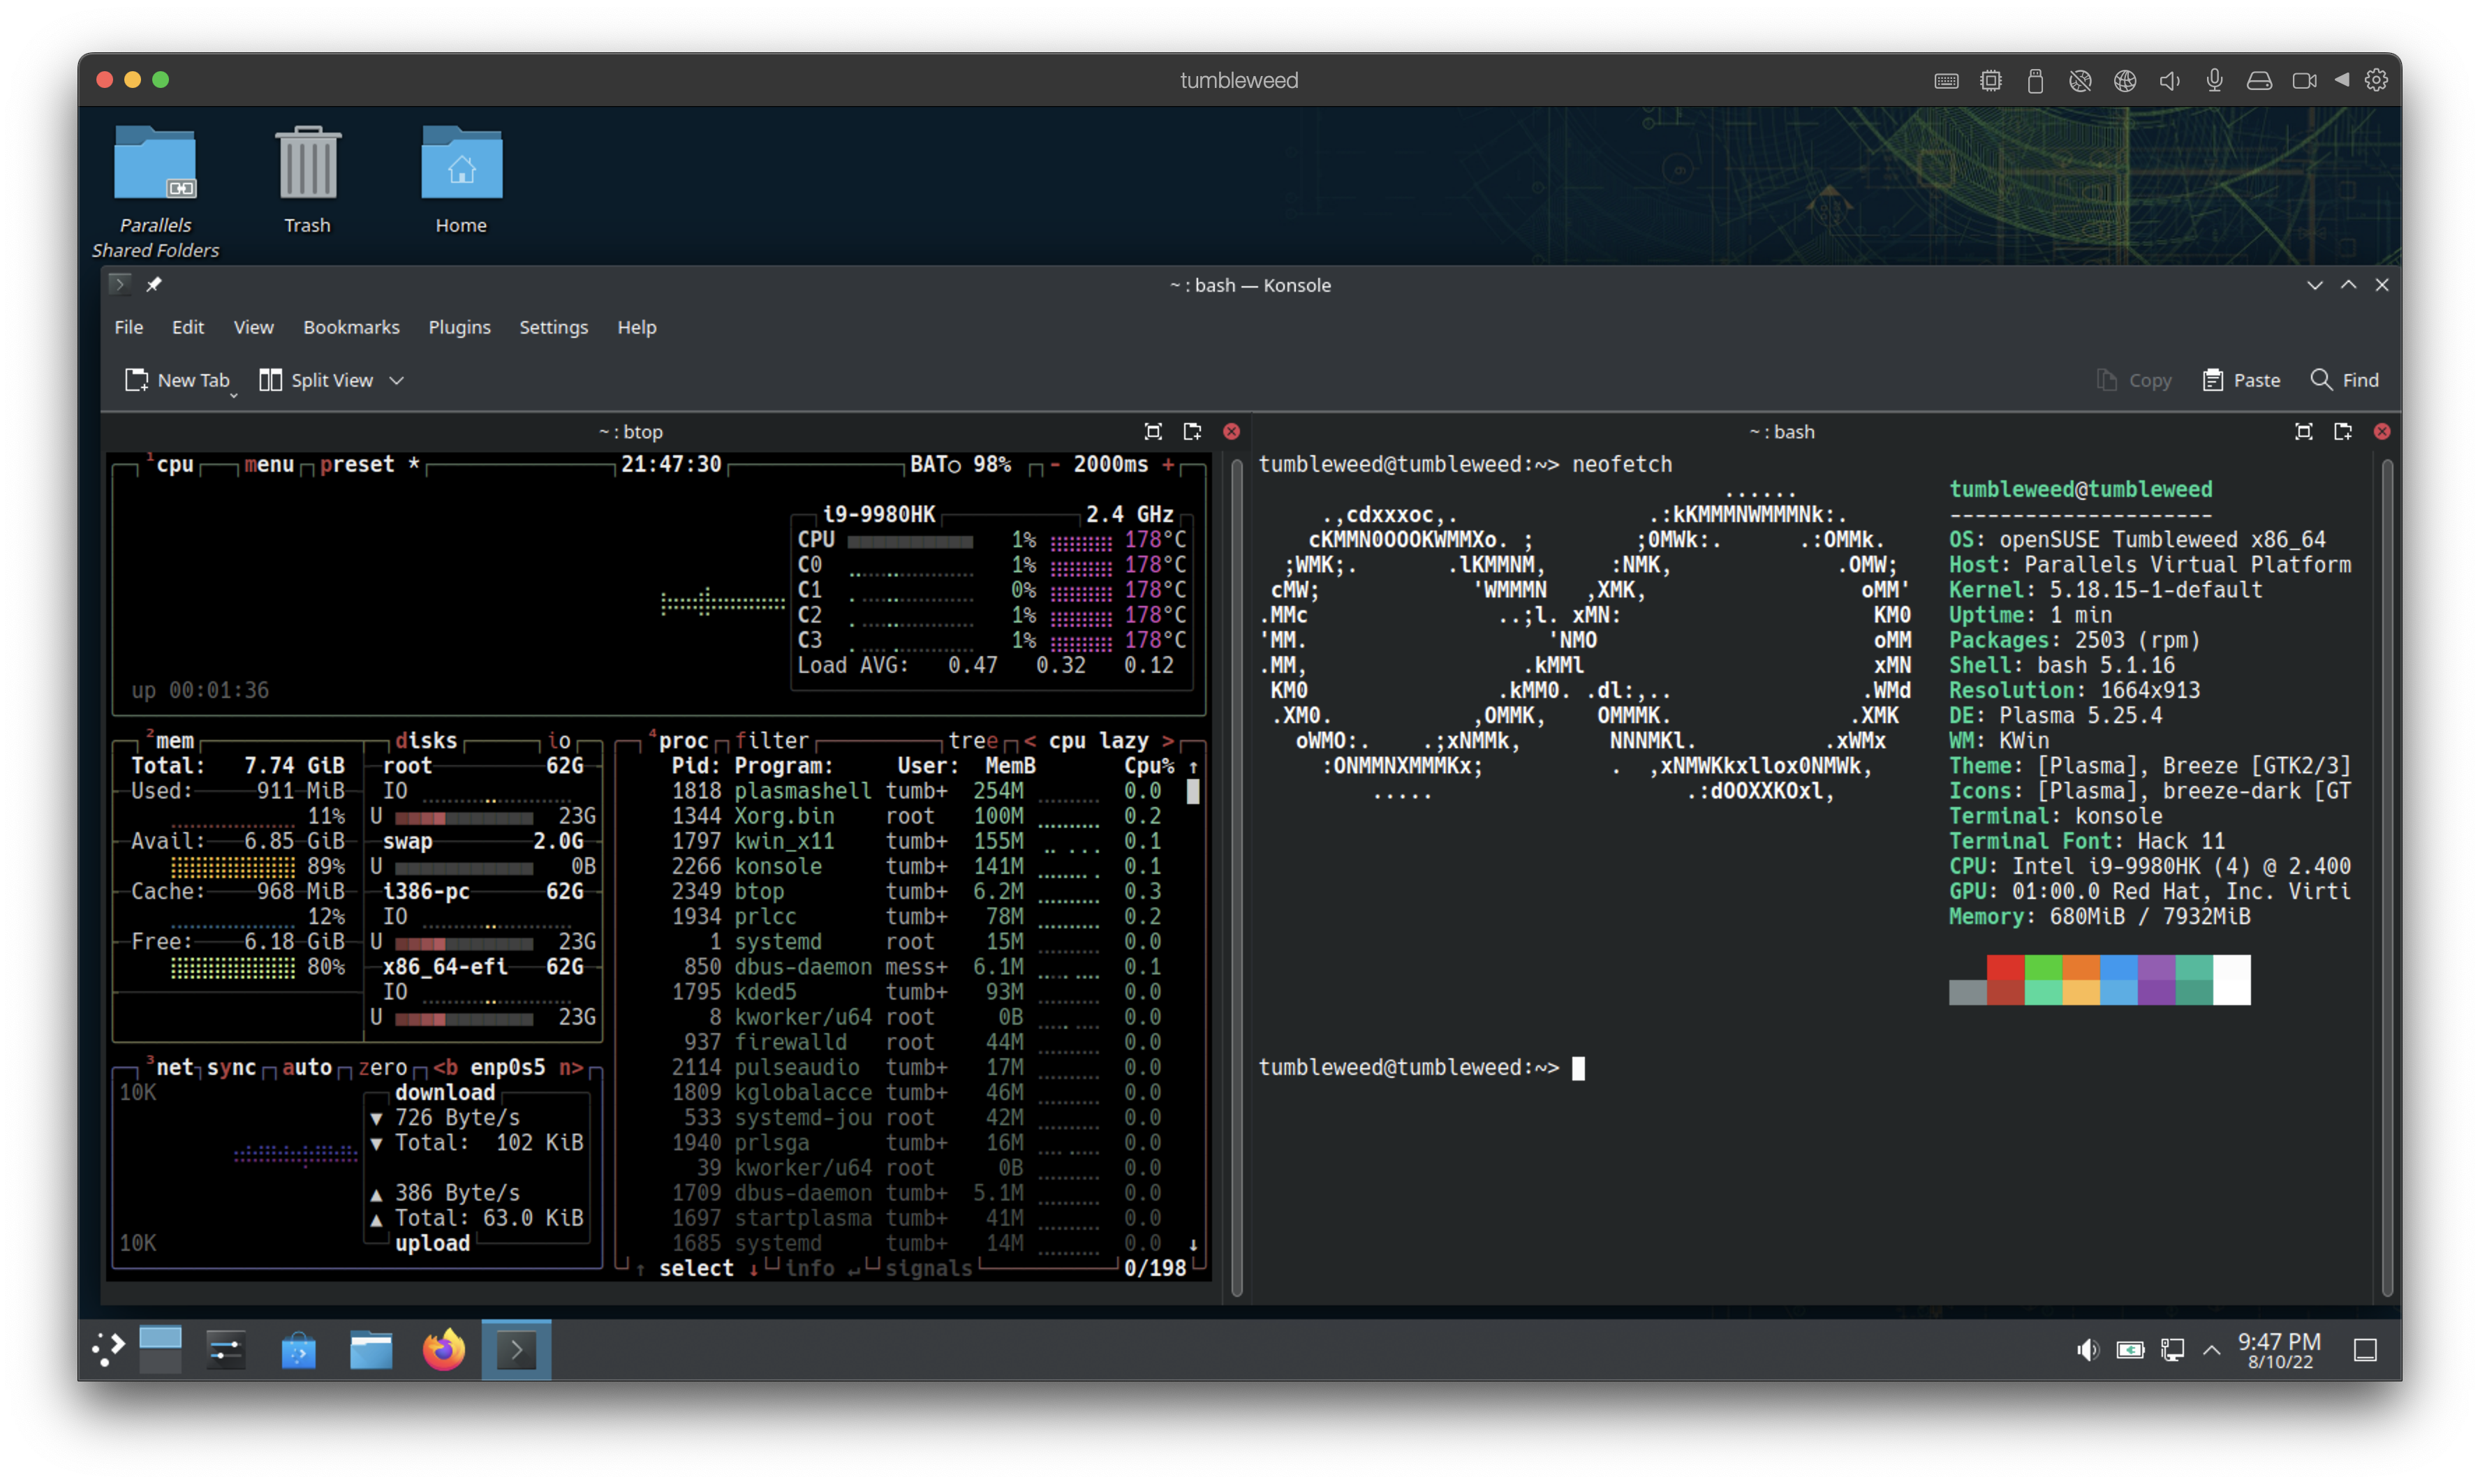Image resolution: width=2480 pixels, height=1484 pixels.
Task: Open the Bookmarks menu
Action: coord(351,327)
